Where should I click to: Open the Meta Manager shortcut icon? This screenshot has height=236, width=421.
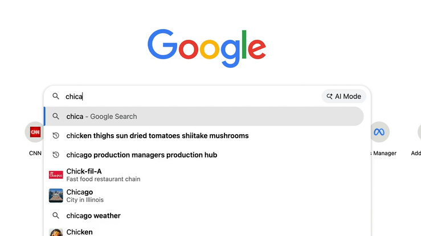click(379, 133)
